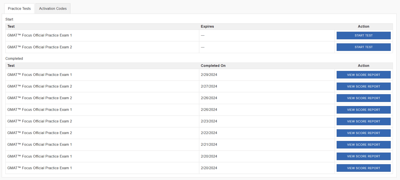Switch to the Practice Tests tab
Viewport: 400px width, 180px height.
click(19, 8)
